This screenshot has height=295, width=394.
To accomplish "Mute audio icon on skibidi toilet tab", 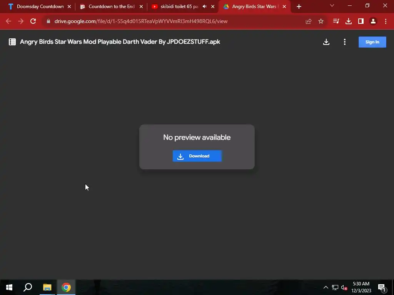I will [x=205, y=7].
